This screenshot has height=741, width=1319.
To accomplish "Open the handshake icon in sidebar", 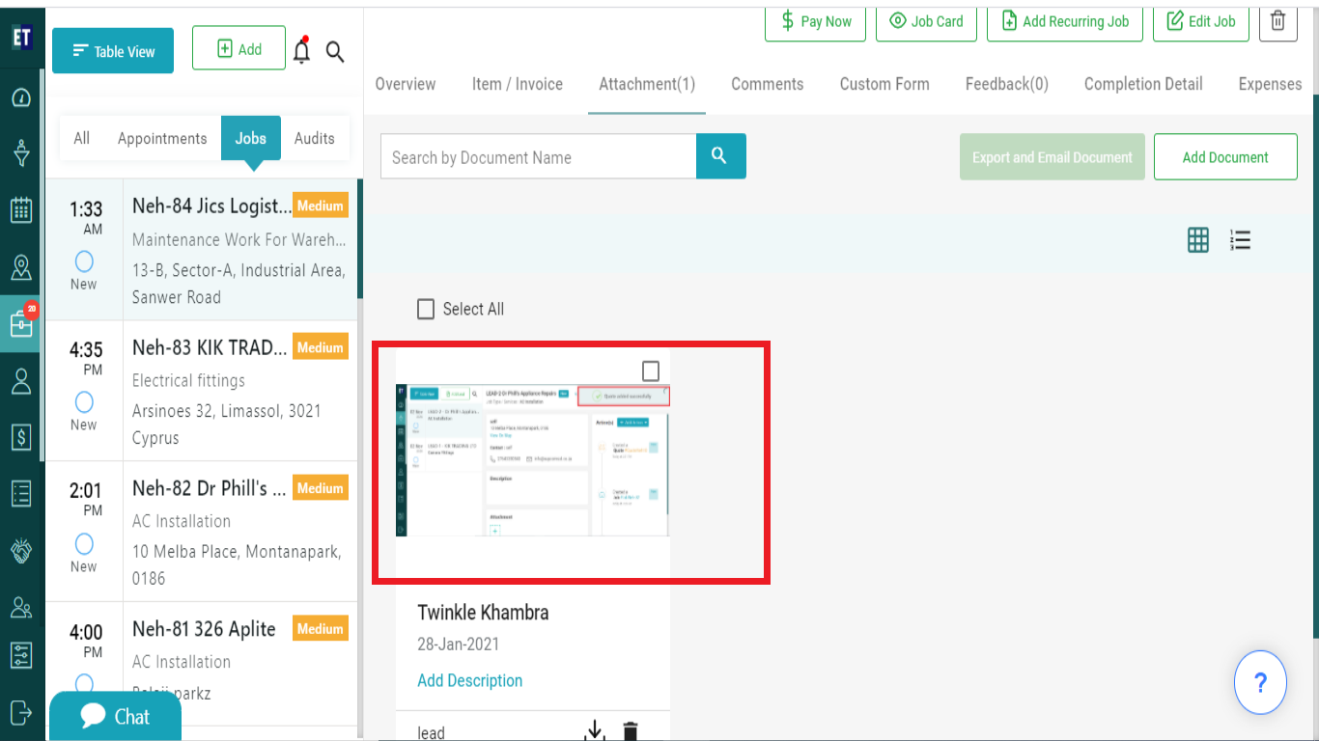I will point(21,550).
